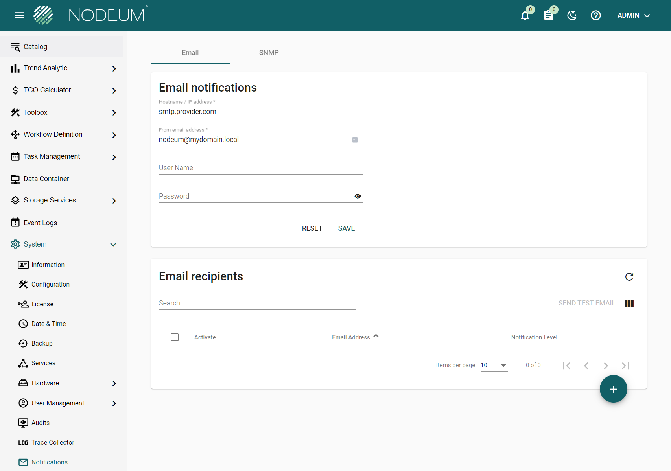Click the License key icon
This screenshot has height=471, width=671.
23,304
